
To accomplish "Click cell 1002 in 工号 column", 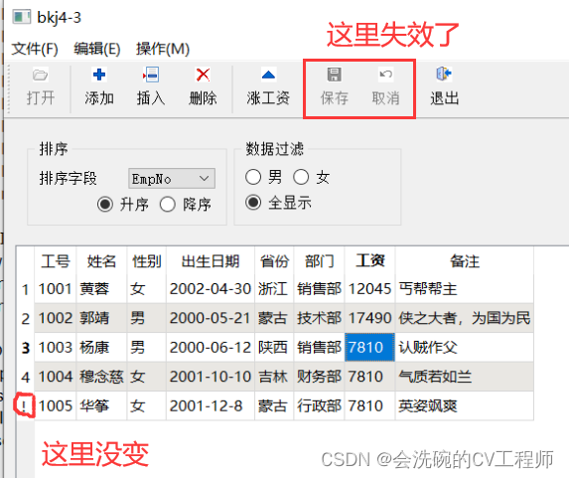I will pos(56,318).
